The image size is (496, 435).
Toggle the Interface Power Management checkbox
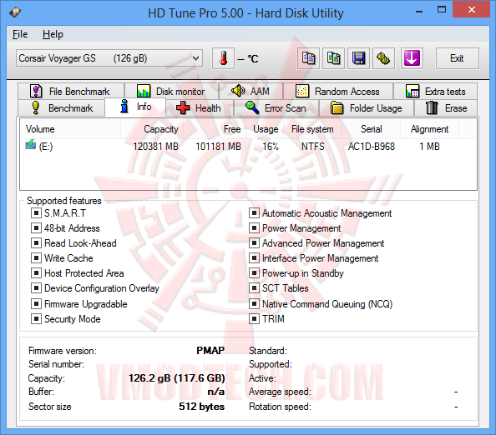(x=254, y=257)
